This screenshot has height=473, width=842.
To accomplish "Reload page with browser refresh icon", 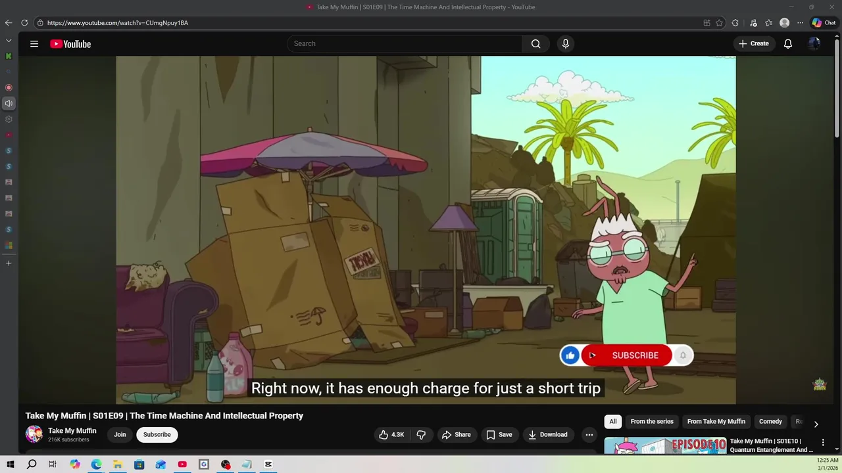I will [x=24, y=23].
